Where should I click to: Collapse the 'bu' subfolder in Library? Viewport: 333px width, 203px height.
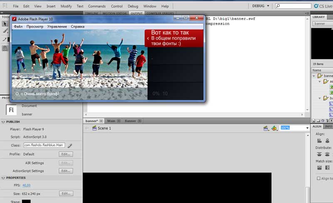[320, 98]
